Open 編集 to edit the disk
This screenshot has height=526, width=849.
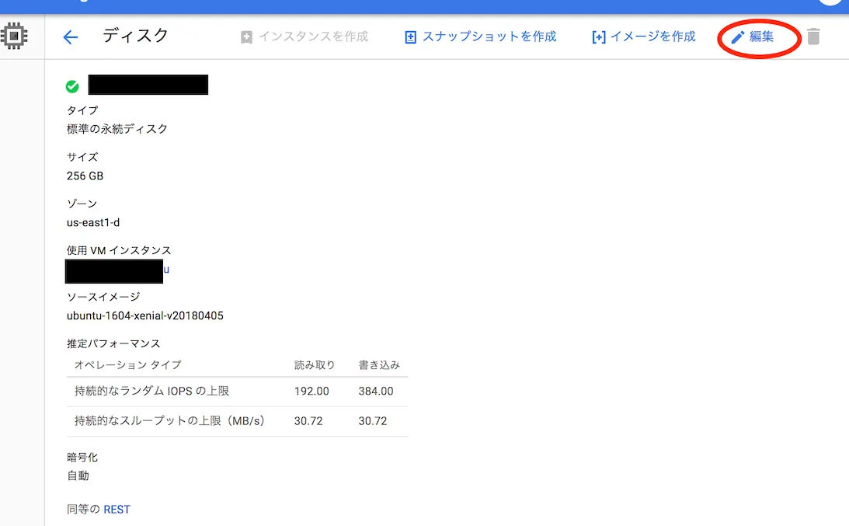pos(761,37)
